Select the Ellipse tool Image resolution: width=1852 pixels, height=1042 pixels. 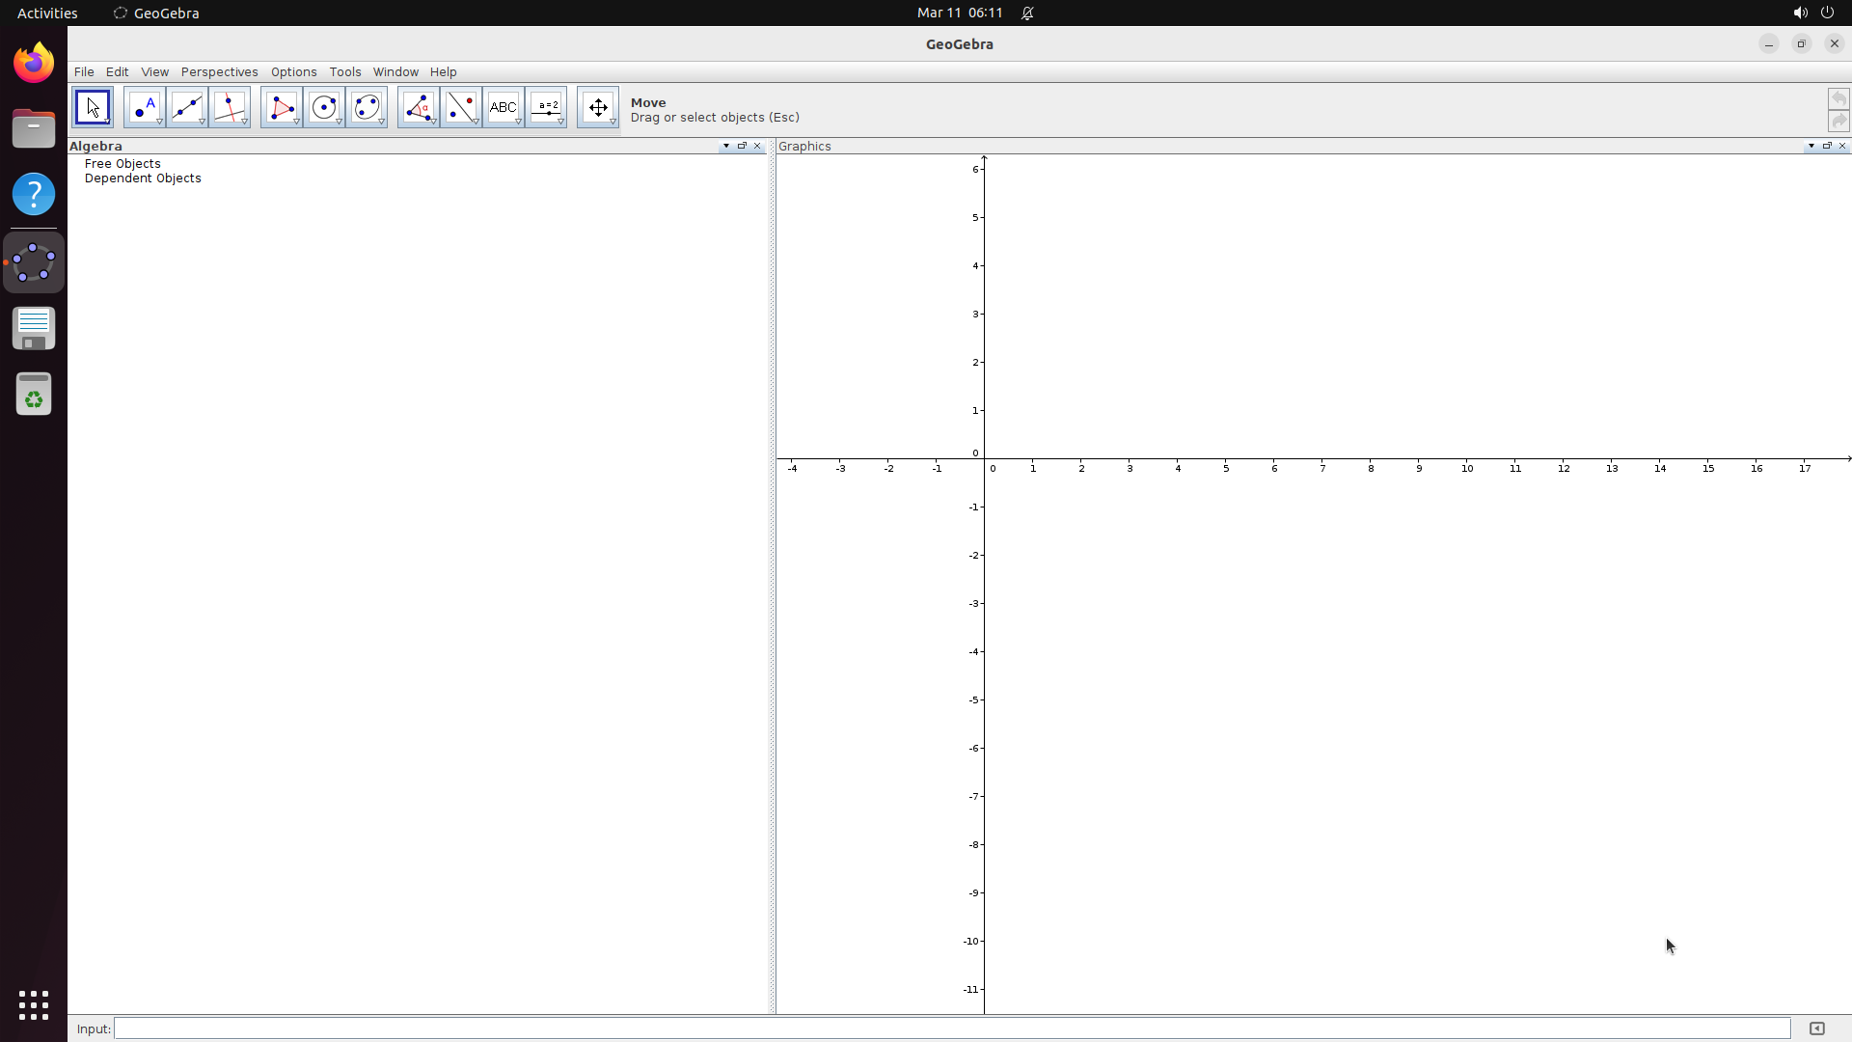tap(368, 106)
